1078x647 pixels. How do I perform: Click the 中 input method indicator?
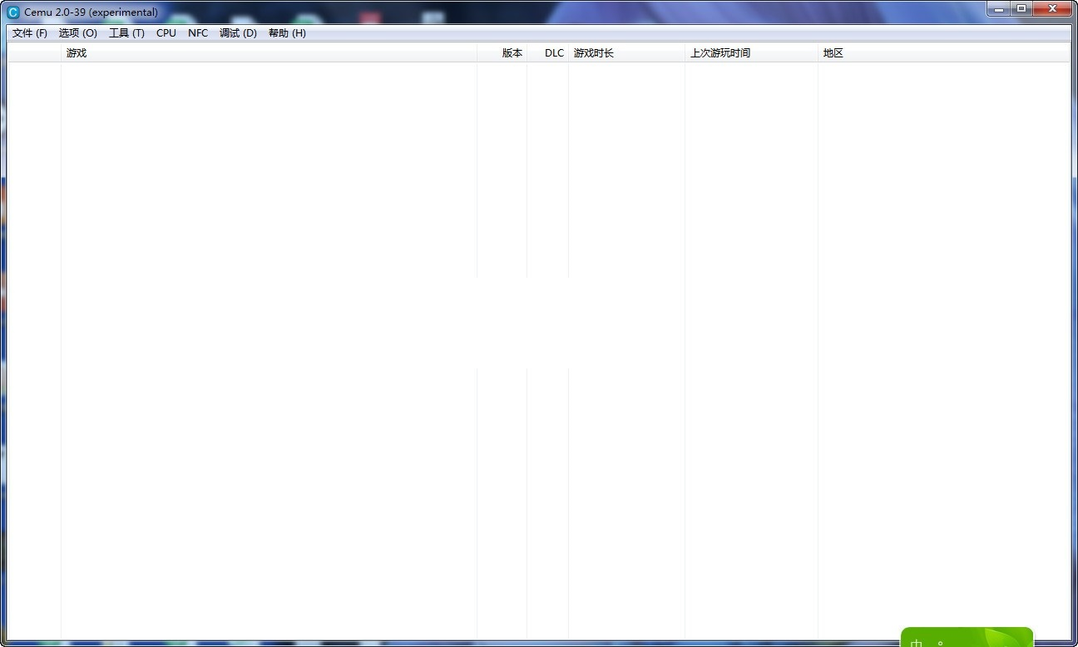[x=917, y=642]
